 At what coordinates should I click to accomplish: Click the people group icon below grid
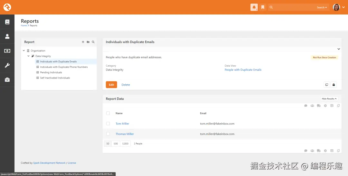click(x=312, y=151)
